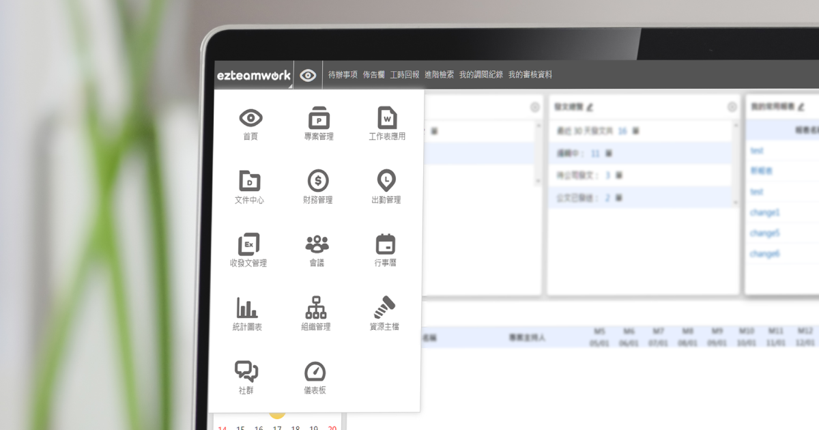Open the 組織管理 organization icon
The image size is (819, 430).
coord(316,308)
